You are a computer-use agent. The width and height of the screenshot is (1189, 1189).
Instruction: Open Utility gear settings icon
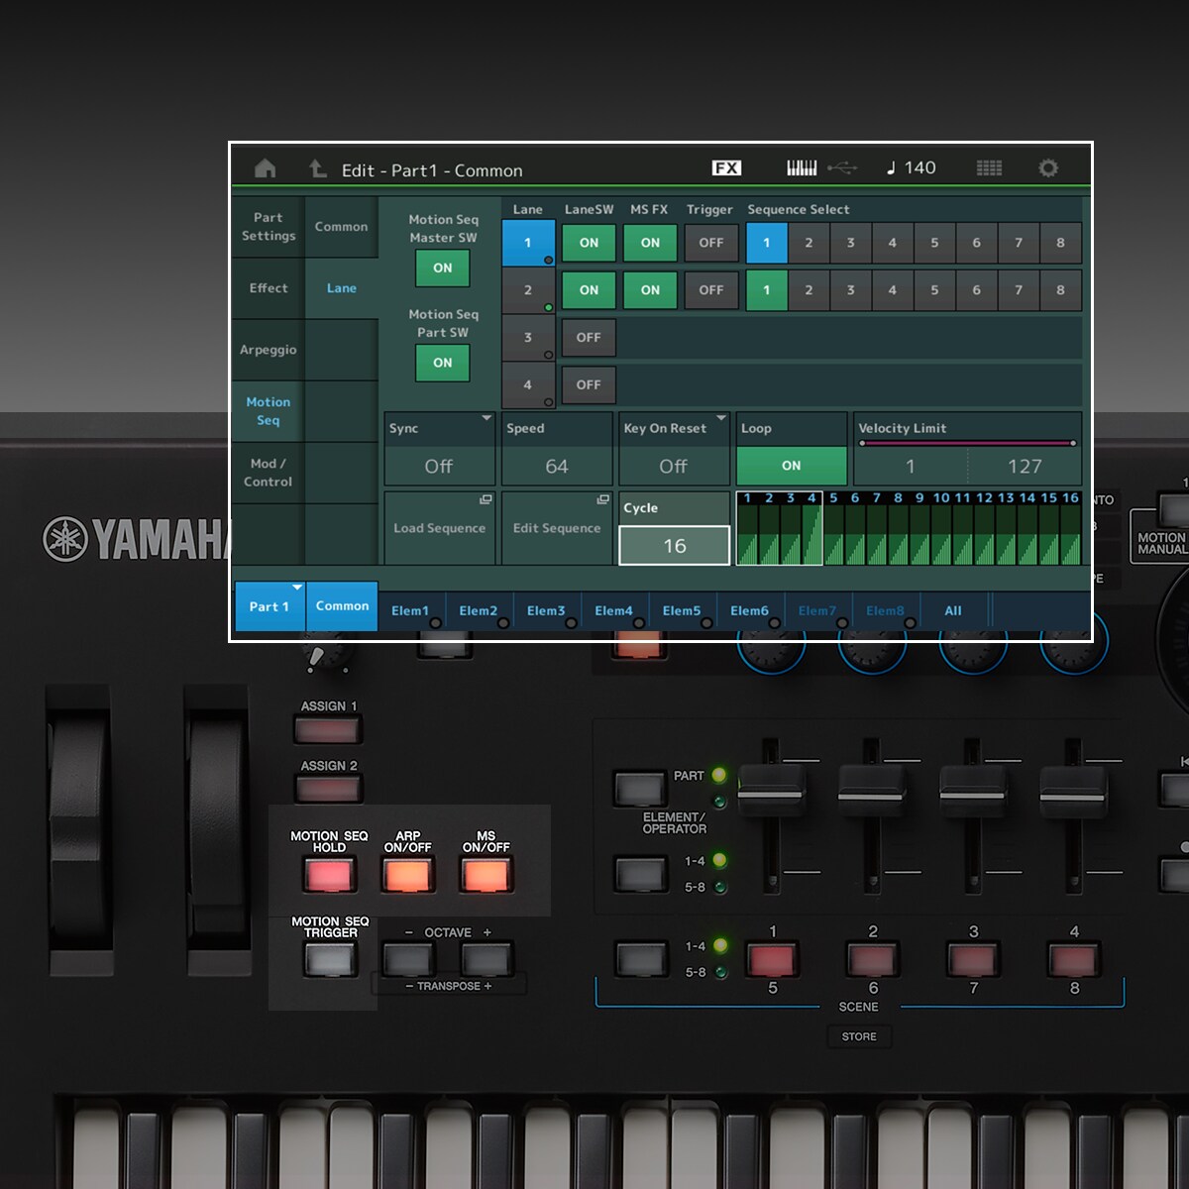1047,168
